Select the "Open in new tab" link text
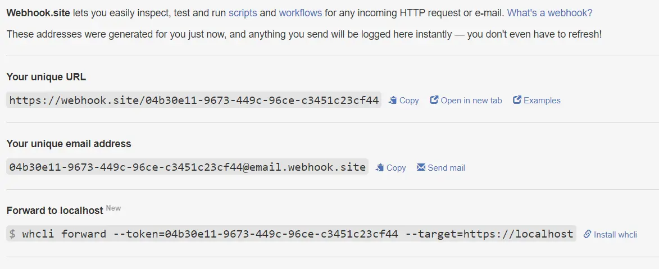Image resolution: width=659 pixels, height=269 pixels. (x=471, y=101)
